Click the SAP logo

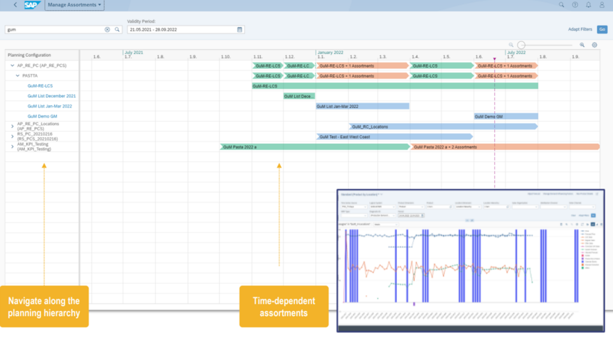coord(32,5)
